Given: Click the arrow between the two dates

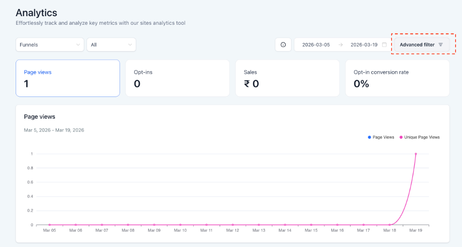Looking at the screenshot, I should 340,44.
